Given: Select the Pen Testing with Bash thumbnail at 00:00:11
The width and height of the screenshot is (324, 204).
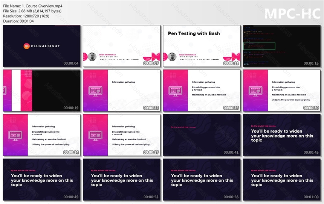Looking at the screenshot, I should pos(202,46).
